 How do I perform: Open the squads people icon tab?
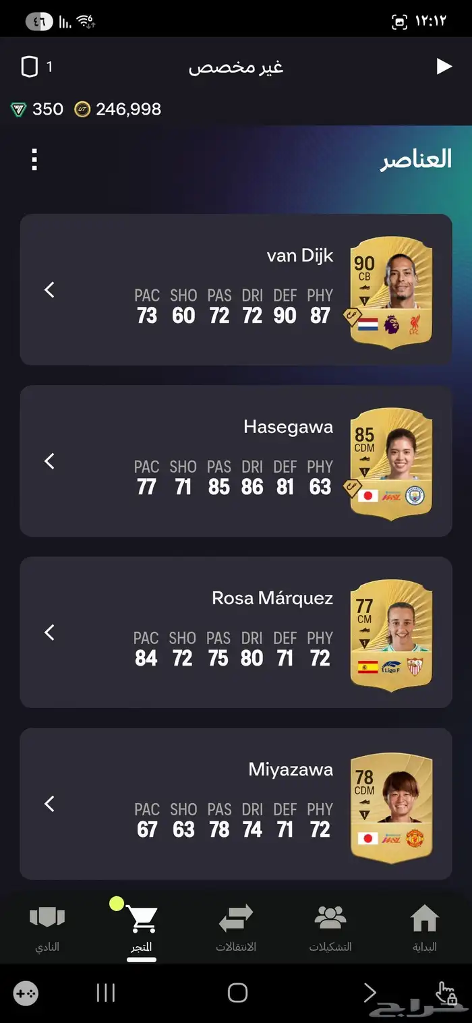tap(330, 918)
